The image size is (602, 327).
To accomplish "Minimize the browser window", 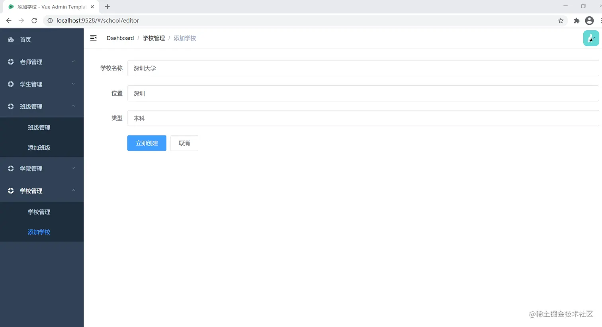I will (x=565, y=6).
